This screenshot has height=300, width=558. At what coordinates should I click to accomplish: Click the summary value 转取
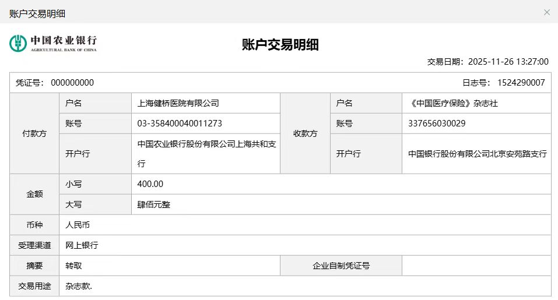[x=73, y=266]
